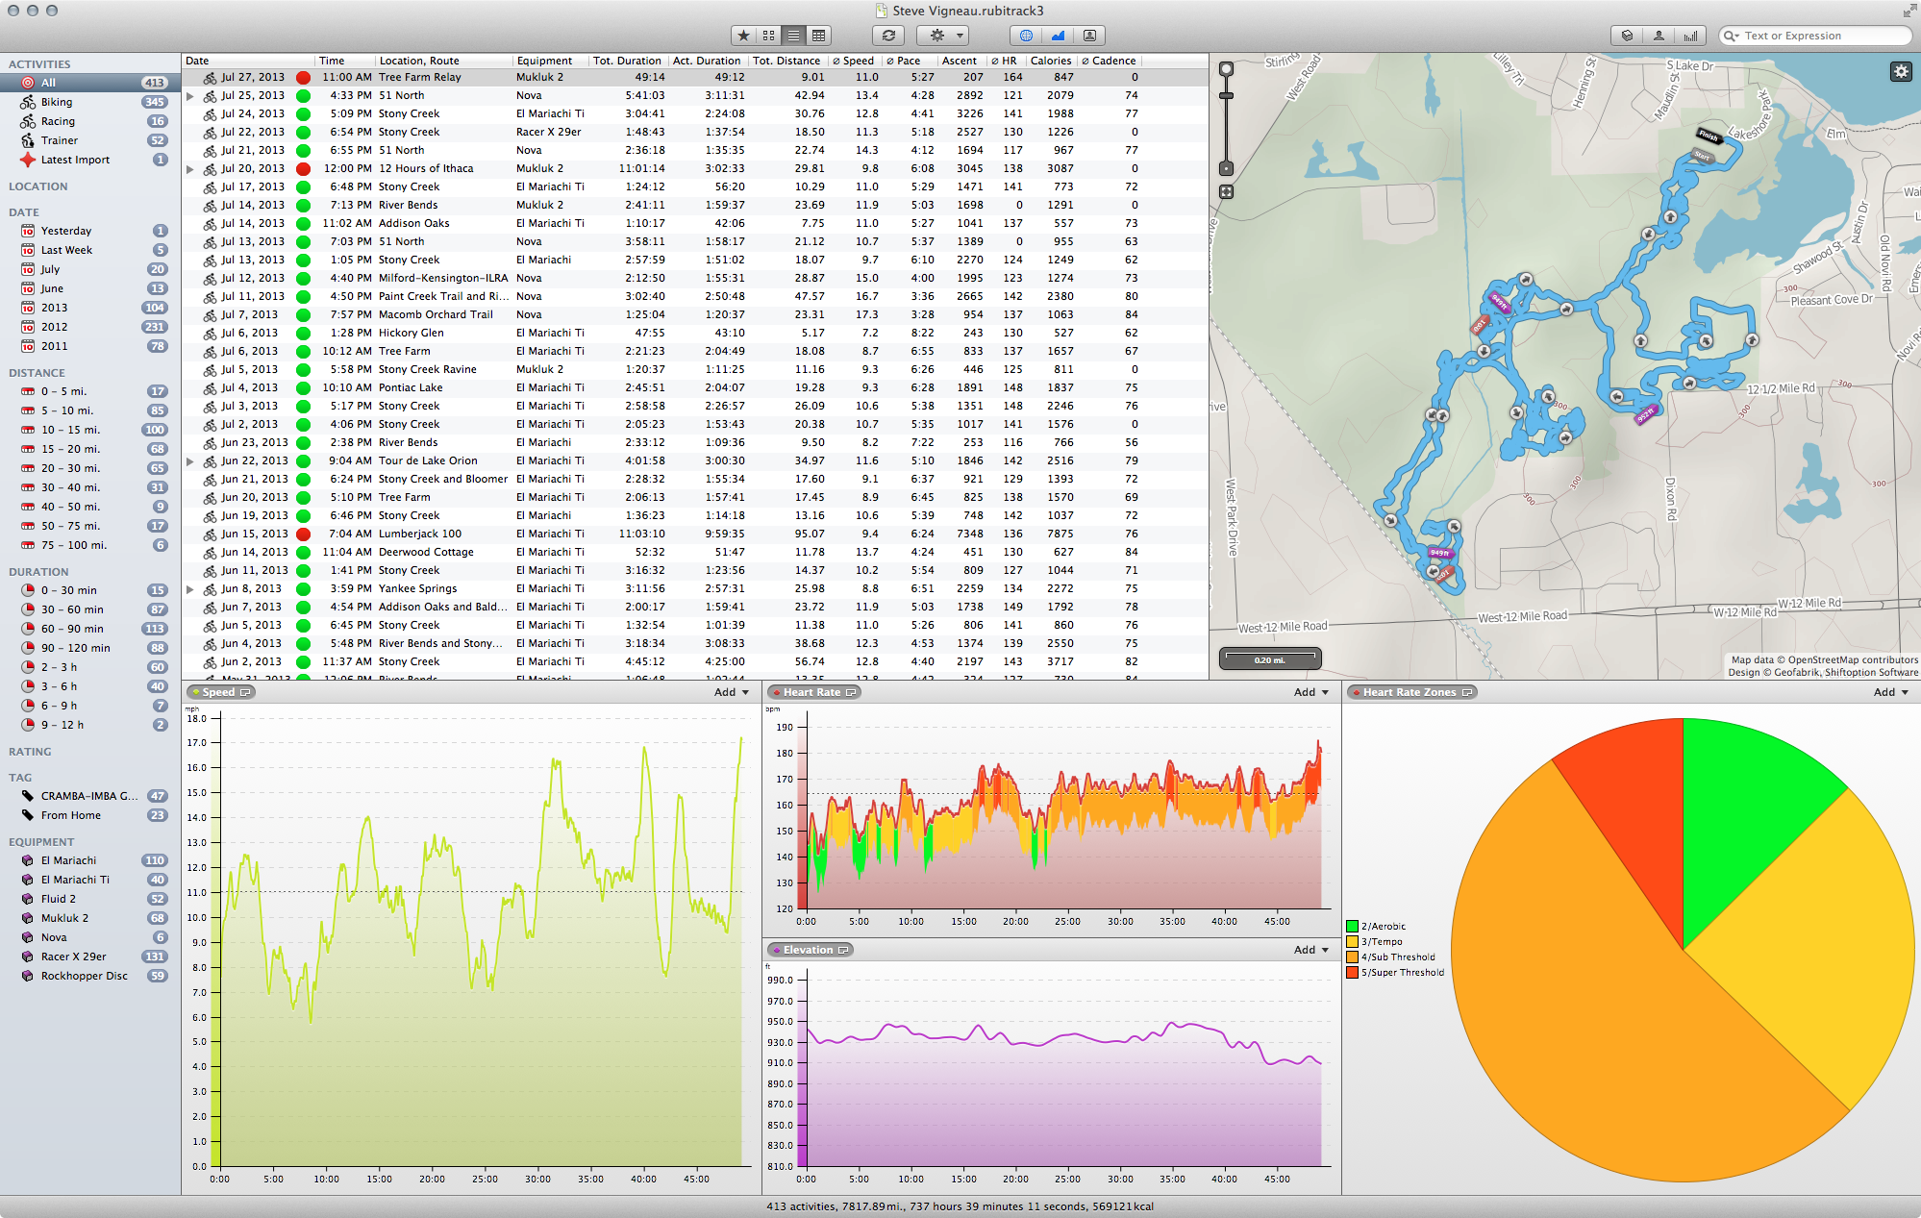Viewport: 1921px width, 1218px height.
Task: Click the star favorites view button
Action: [743, 36]
